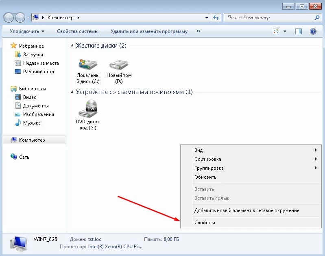Choose Обновить in context menu
This screenshot has width=325, height=256.
(251, 177)
